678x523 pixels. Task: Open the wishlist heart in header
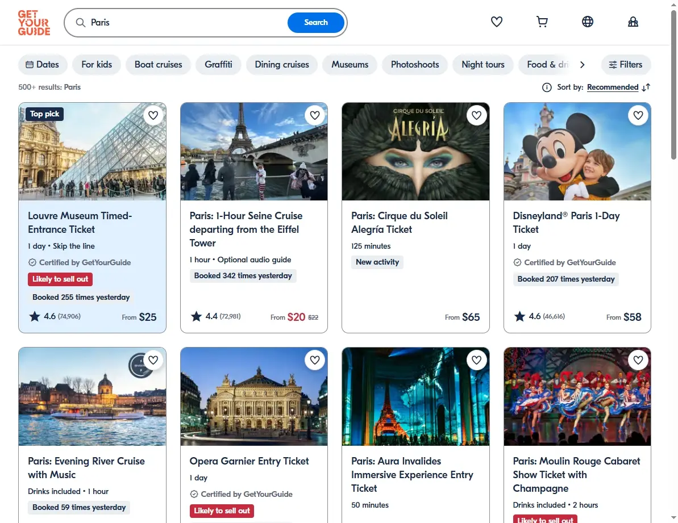496,22
